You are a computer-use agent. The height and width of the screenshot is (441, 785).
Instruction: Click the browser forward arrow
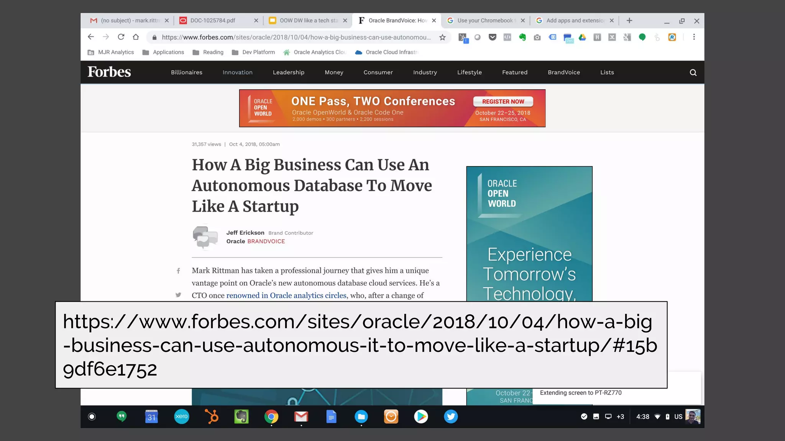(x=106, y=37)
